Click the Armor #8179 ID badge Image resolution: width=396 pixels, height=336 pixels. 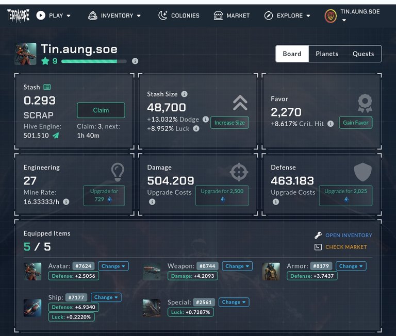[x=321, y=266]
